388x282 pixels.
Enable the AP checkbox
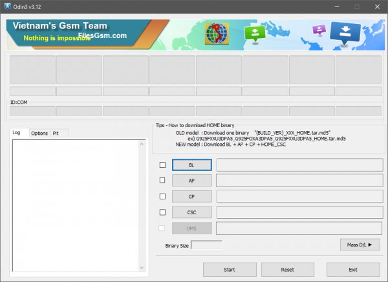pyautogui.click(x=162, y=180)
